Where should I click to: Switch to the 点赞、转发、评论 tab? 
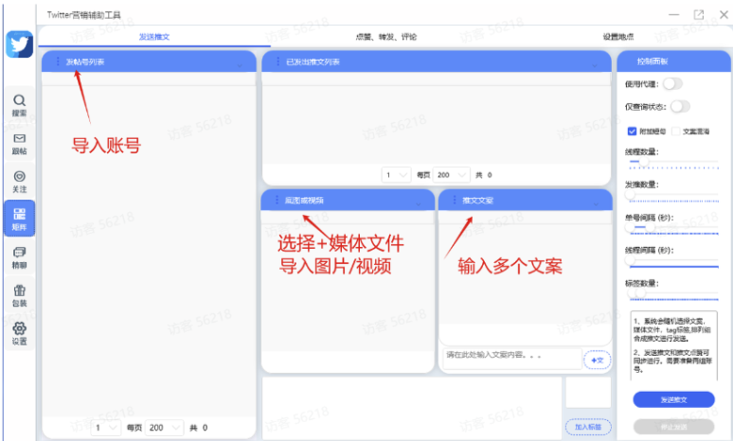tap(386, 37)
